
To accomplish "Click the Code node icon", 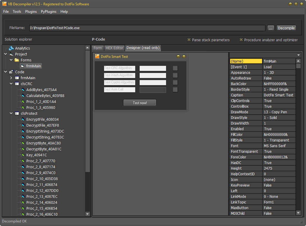I will click(11, 72).
